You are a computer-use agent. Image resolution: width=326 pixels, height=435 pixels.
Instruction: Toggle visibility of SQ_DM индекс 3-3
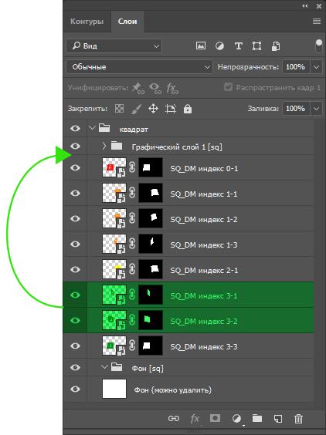pos(75,346)
